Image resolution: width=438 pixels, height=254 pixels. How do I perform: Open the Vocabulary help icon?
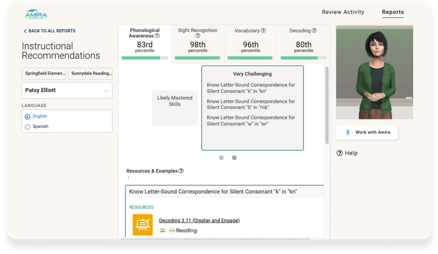[x=263, y=31]
